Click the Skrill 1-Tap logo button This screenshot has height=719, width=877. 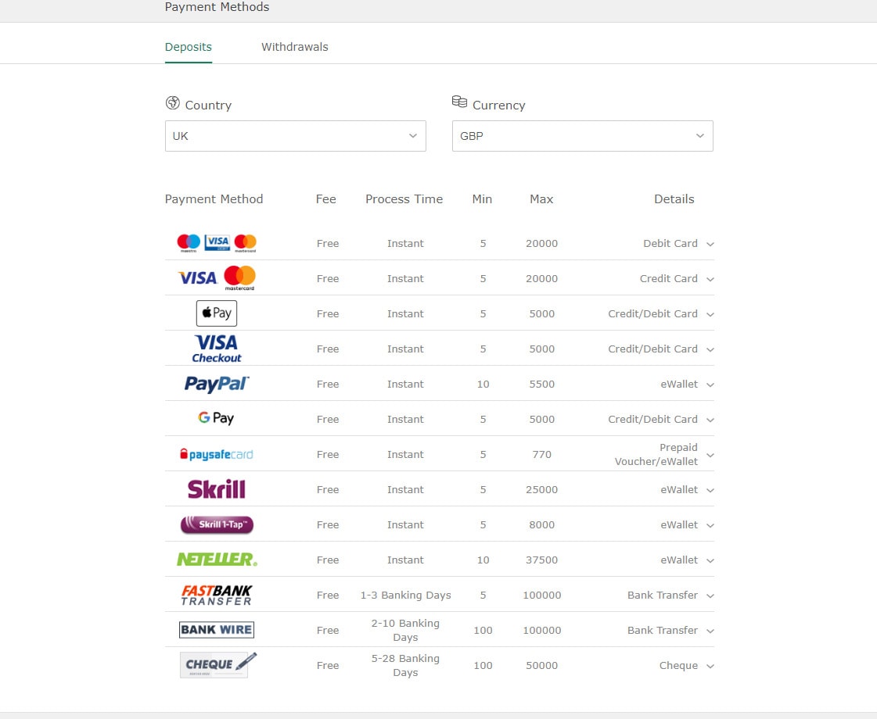[x=217, y=524]
